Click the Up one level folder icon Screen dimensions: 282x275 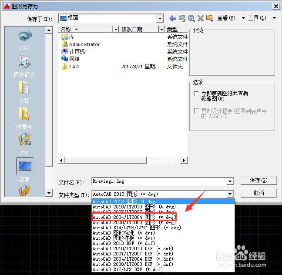(182, 18)
